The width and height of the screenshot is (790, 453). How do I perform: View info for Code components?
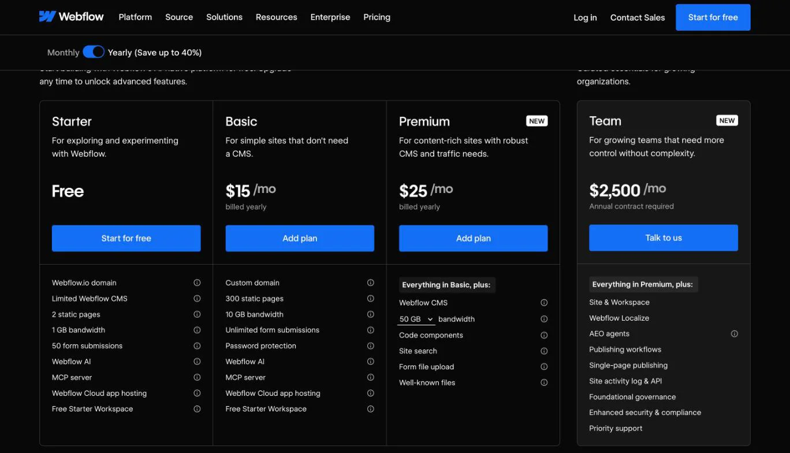click(544, 335)
